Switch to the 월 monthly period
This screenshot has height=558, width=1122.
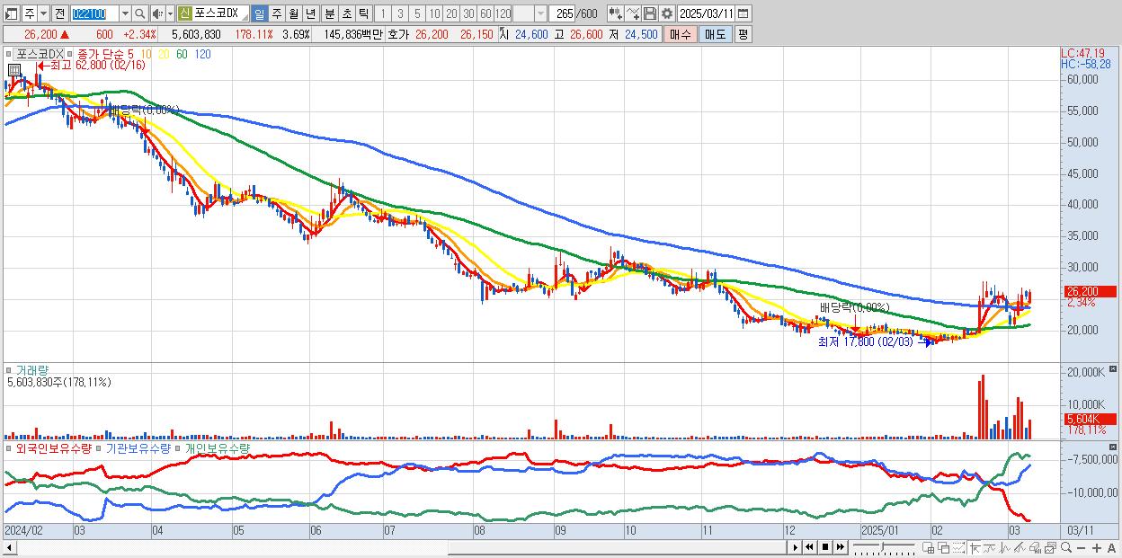tap(293, 13)
